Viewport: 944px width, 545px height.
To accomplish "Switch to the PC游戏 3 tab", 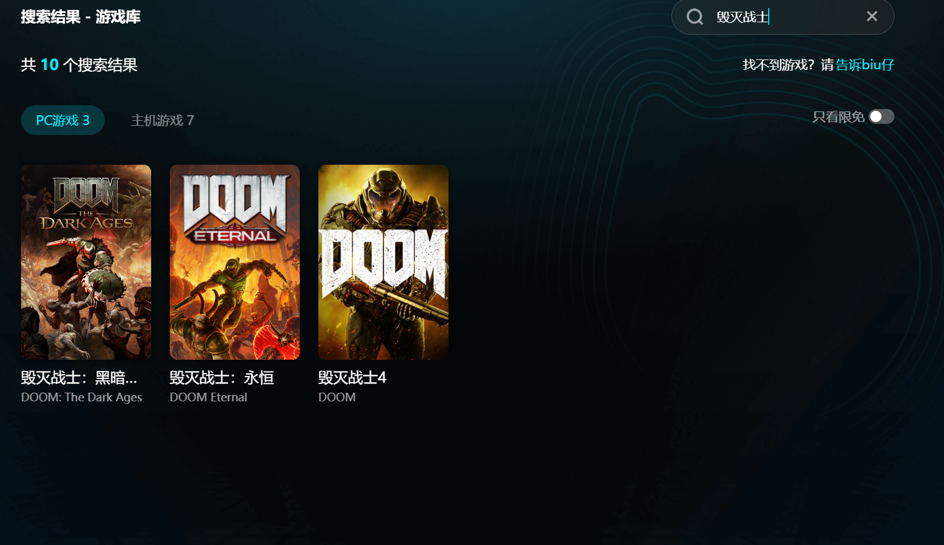I will click(x=63, y=120).
